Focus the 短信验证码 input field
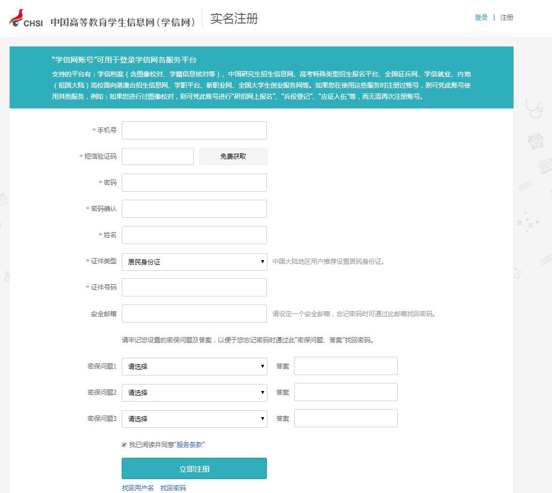The width and height of the screenshot is (552, 493). 157,156
